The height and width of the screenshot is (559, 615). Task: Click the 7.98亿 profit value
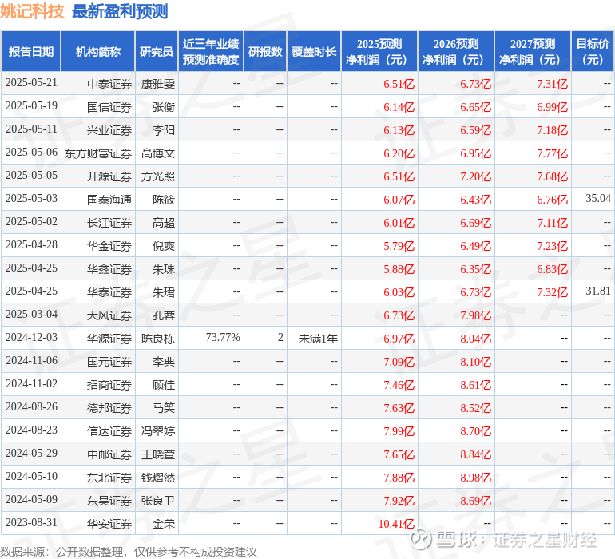click(x=476, y=315)
